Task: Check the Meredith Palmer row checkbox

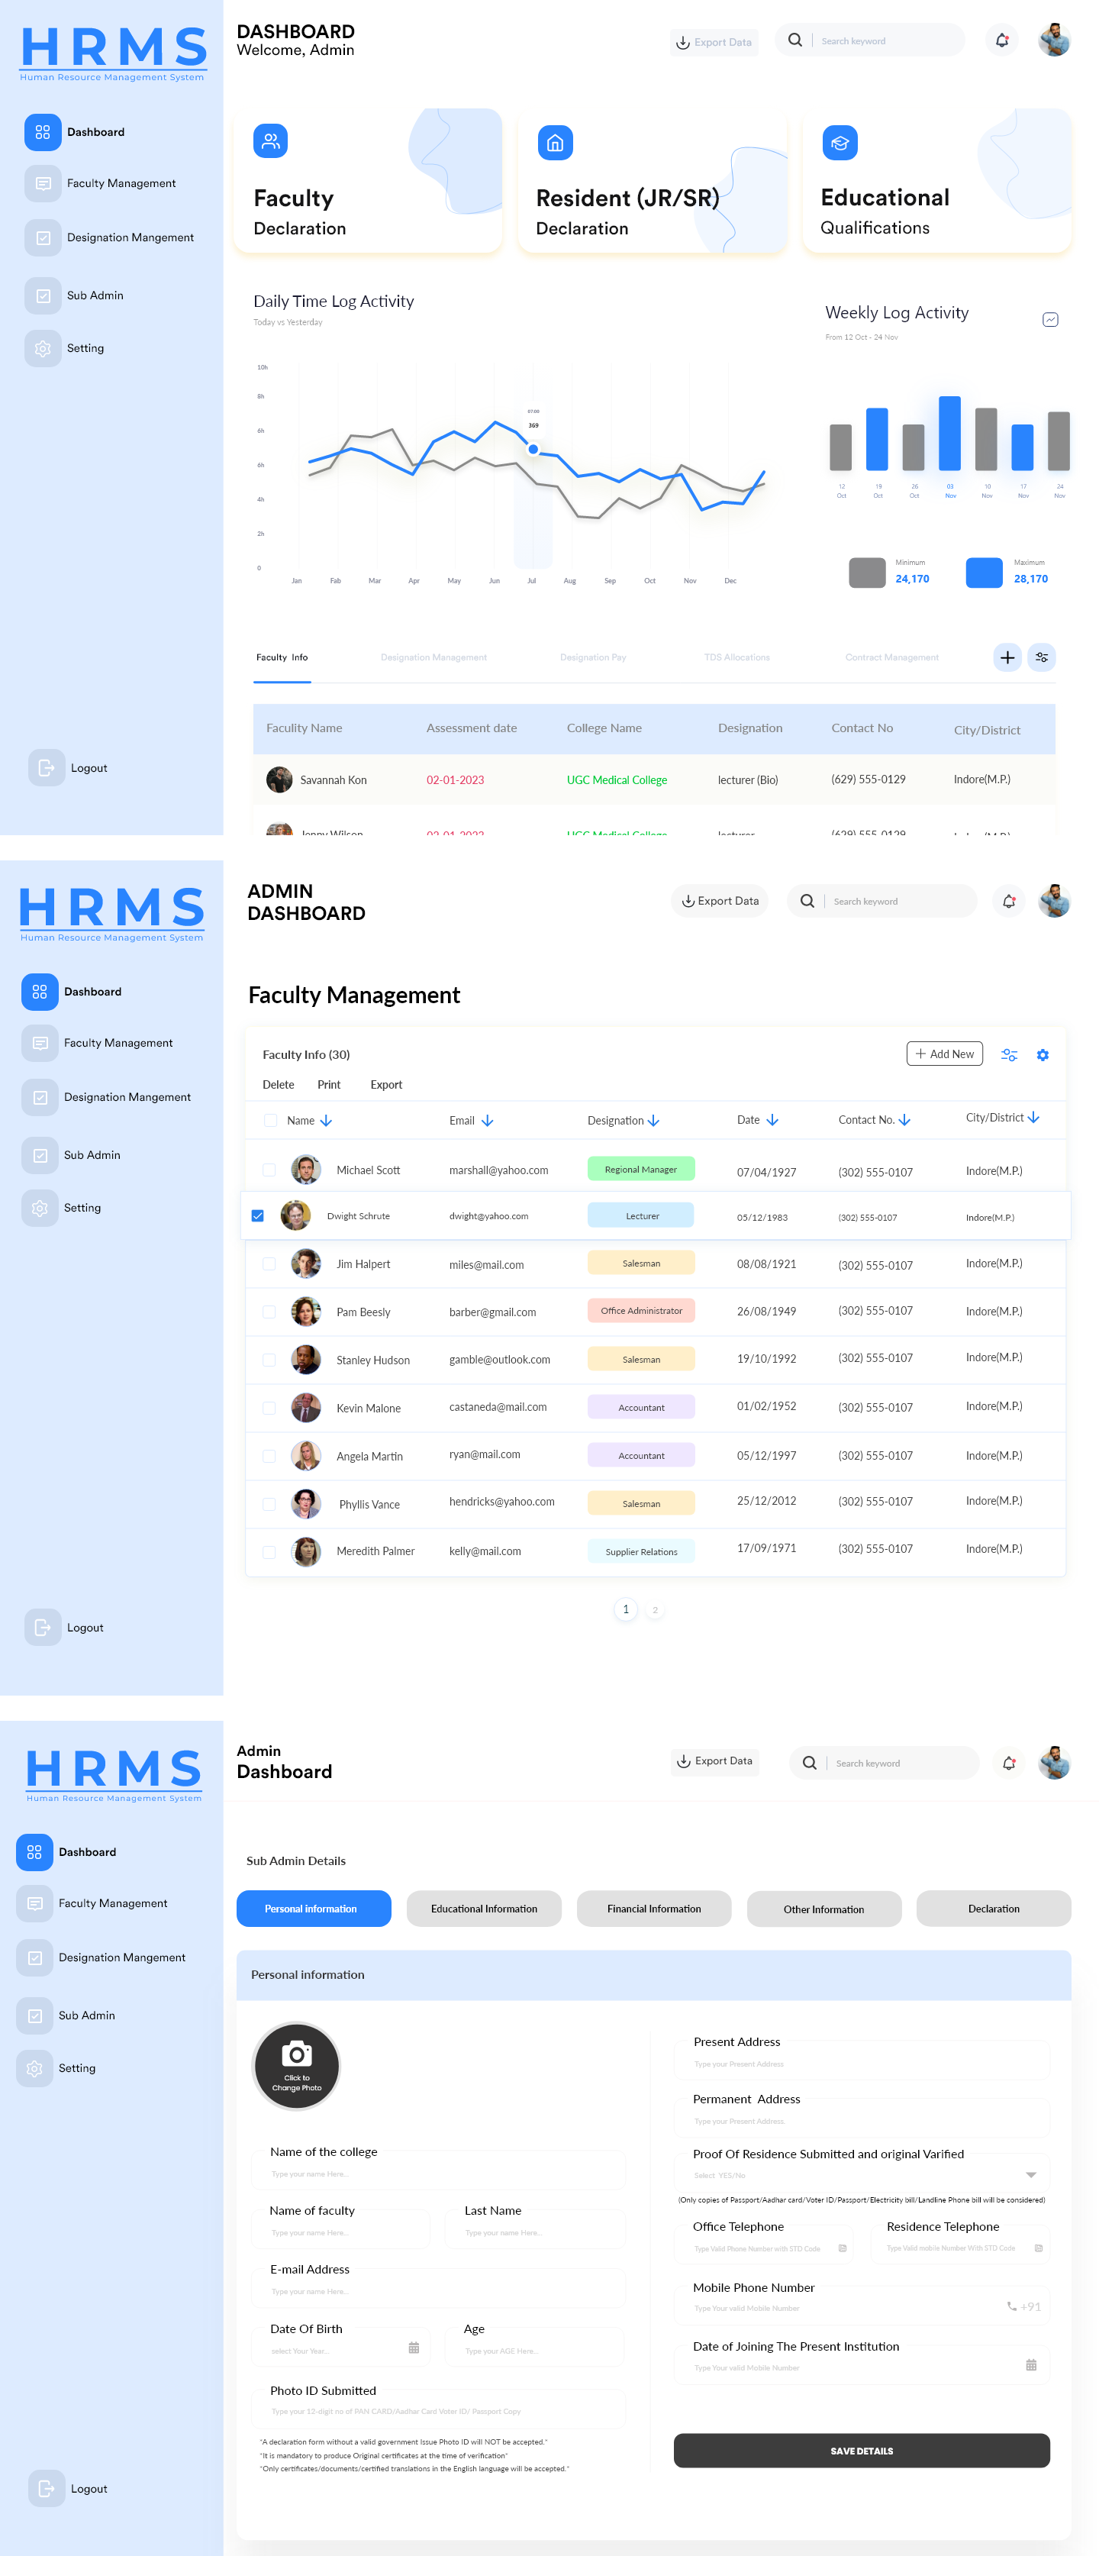Action: click(x=269, y=1552)
